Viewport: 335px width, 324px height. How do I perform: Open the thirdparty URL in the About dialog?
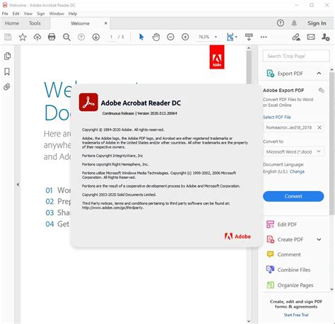tap(112, 208)
